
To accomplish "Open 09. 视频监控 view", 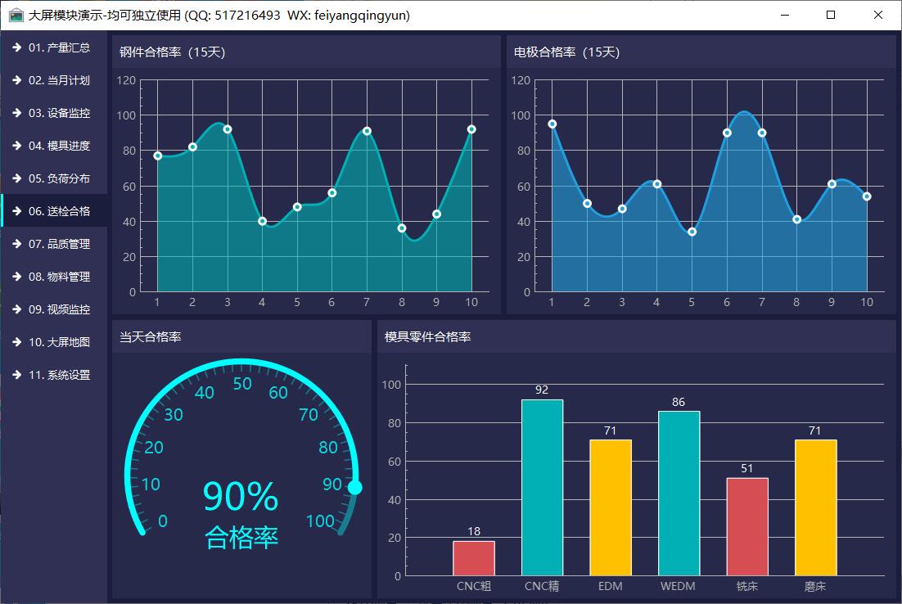I will pyautogui.click(x=59, y=309).
